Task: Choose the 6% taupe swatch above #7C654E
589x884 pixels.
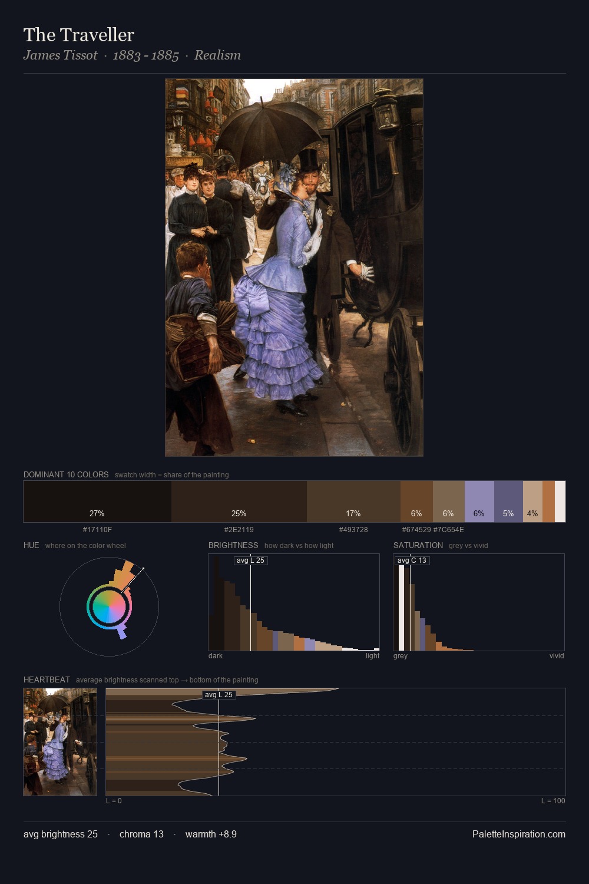Action: [x=449, y=502]
